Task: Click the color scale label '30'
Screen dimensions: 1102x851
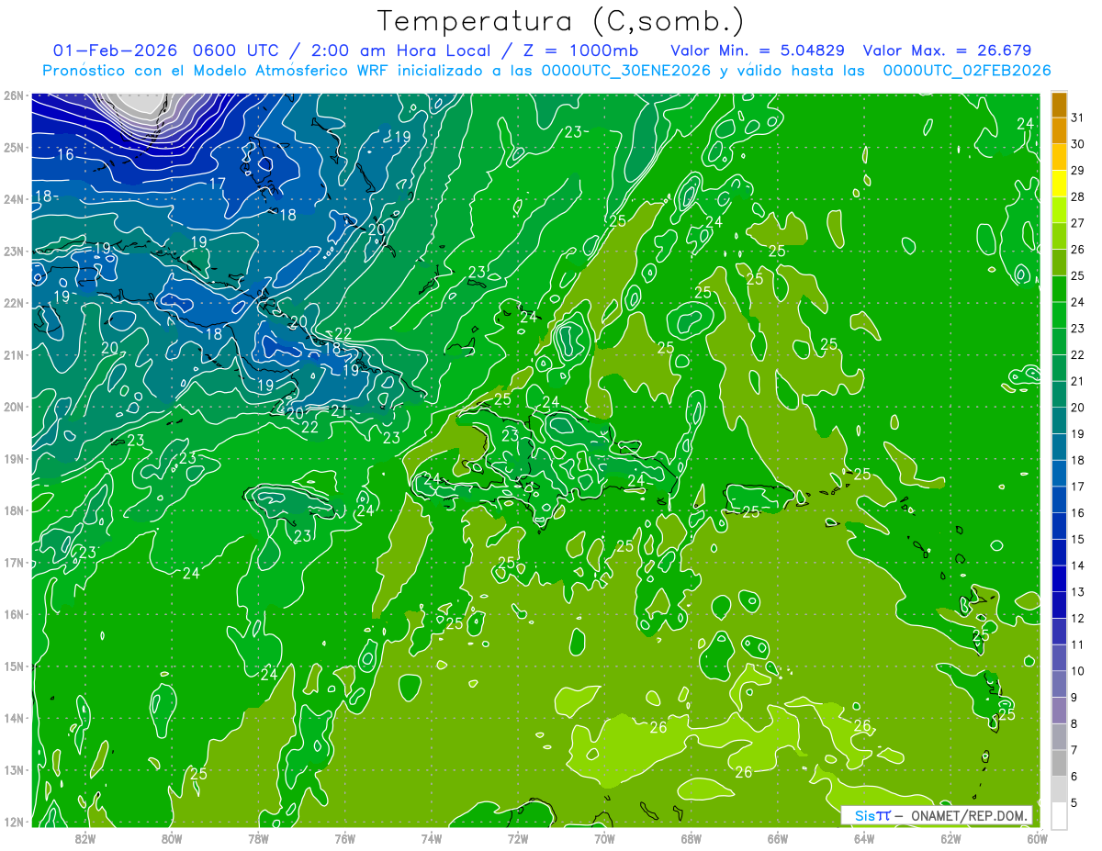Action: click(x=1077, y=144)
